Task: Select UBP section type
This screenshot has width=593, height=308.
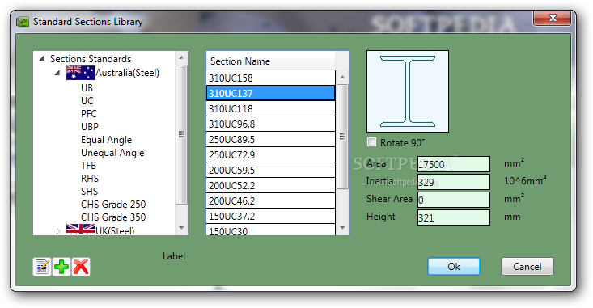Action: pos(90,126)
